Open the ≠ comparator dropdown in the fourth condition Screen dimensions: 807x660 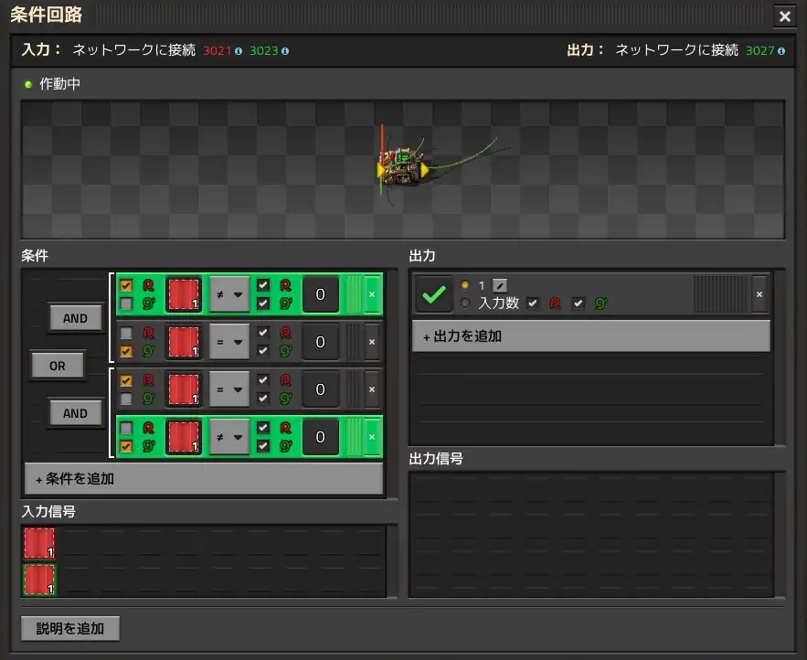[x=229, y=437]
